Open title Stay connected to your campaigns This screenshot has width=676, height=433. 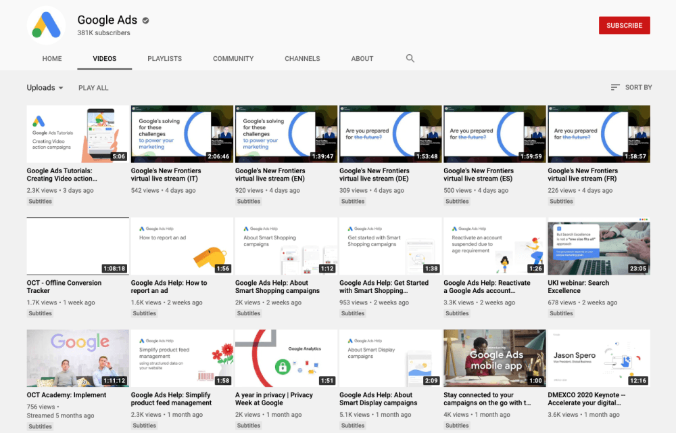pyautogui.click(x=487, y=399)
